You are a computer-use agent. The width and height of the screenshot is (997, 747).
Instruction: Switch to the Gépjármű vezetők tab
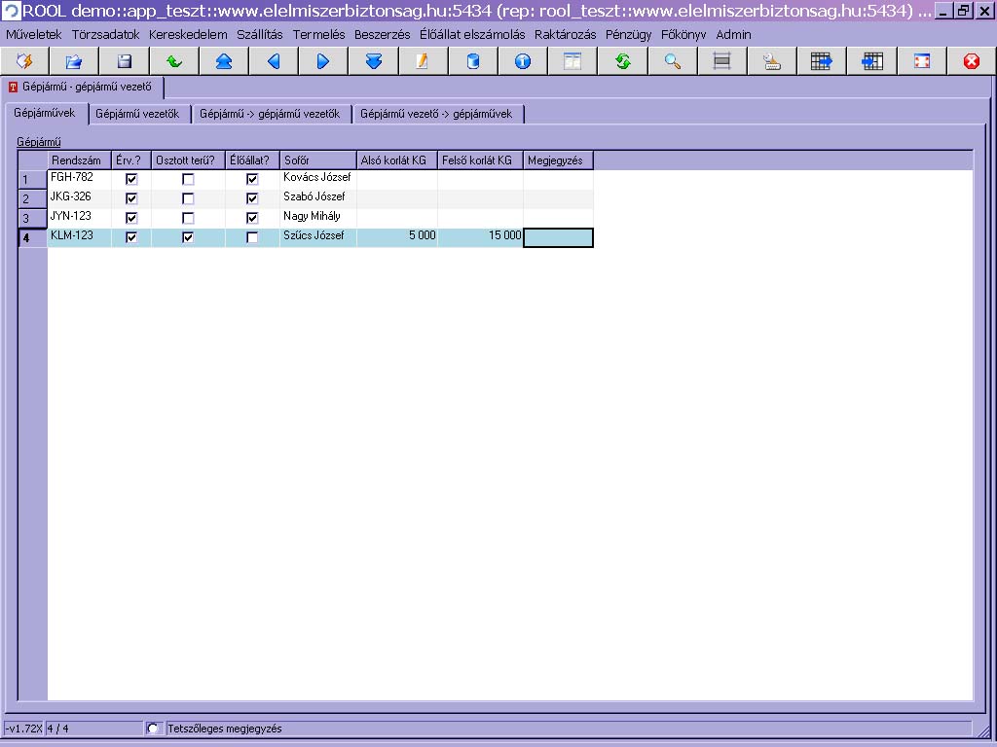click(137, 114)
